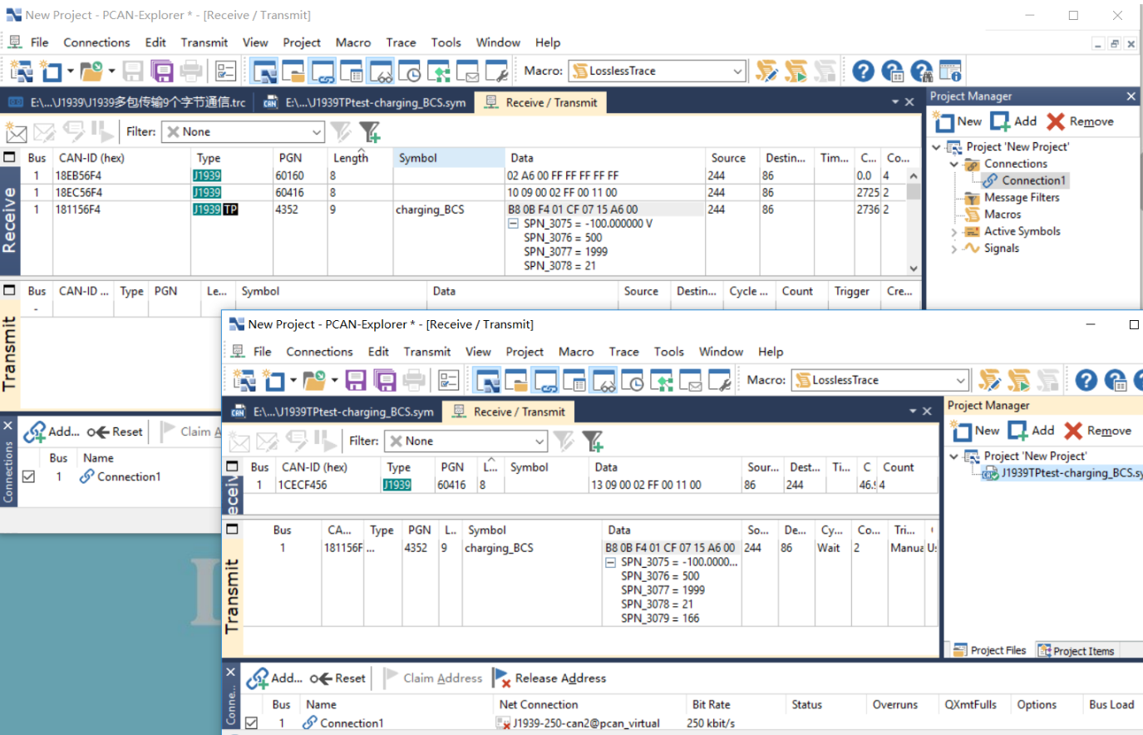1143x735 pixels.
Task: Click purple Save All icon in front window
Action: [385, 380]
